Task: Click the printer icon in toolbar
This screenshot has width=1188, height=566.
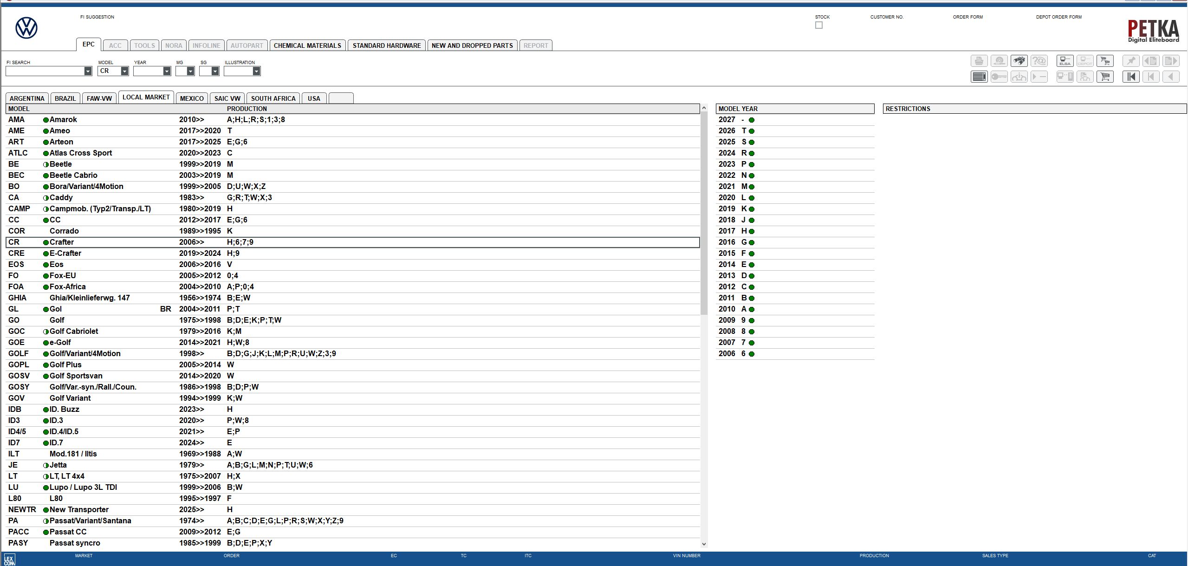Action: 979,61
